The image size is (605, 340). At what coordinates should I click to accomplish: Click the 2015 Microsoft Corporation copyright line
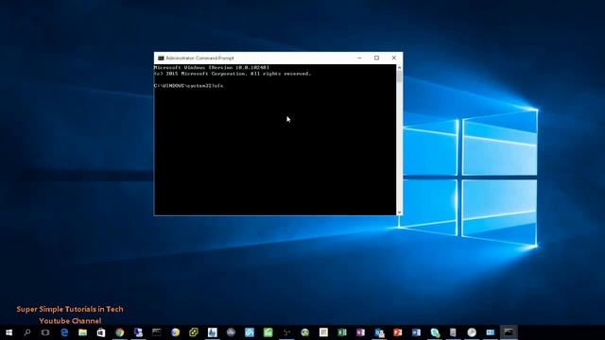[x=233, y=74]
